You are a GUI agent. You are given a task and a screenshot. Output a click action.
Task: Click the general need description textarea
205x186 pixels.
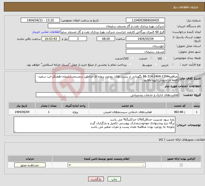[107, 78]
